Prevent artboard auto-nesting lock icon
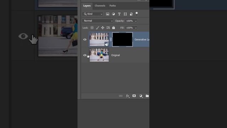This screenshot has width=227, height=128. [108, 28]
